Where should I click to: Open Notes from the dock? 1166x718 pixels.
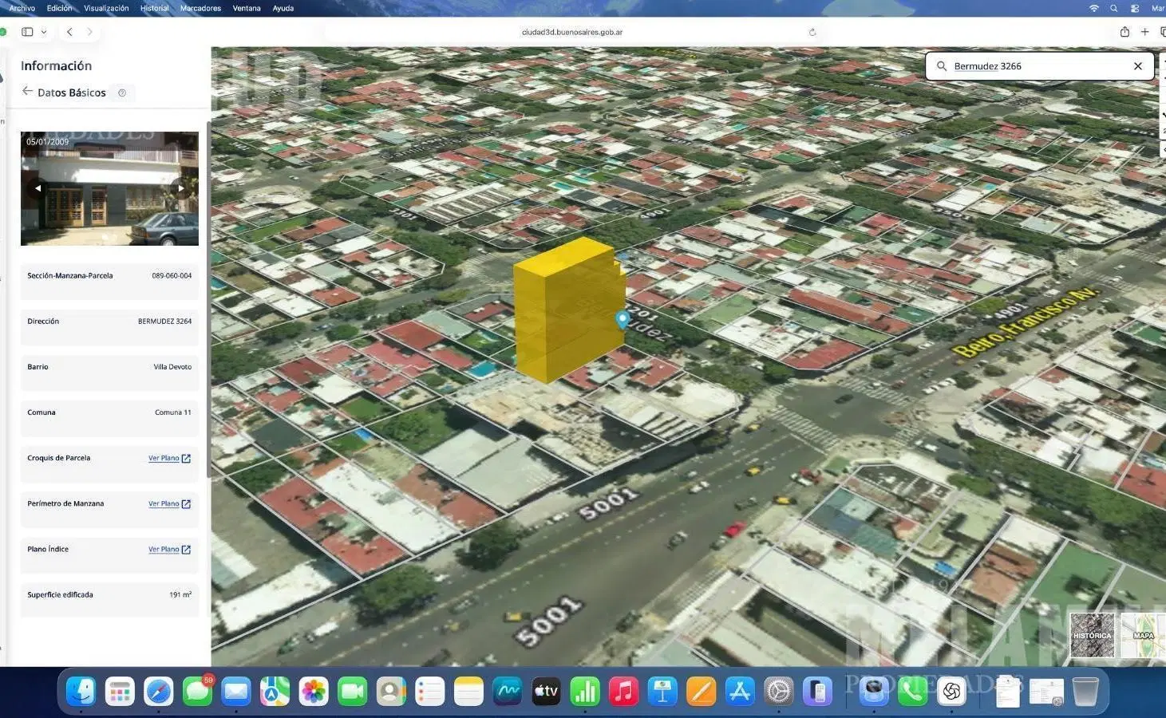point(468,691)
